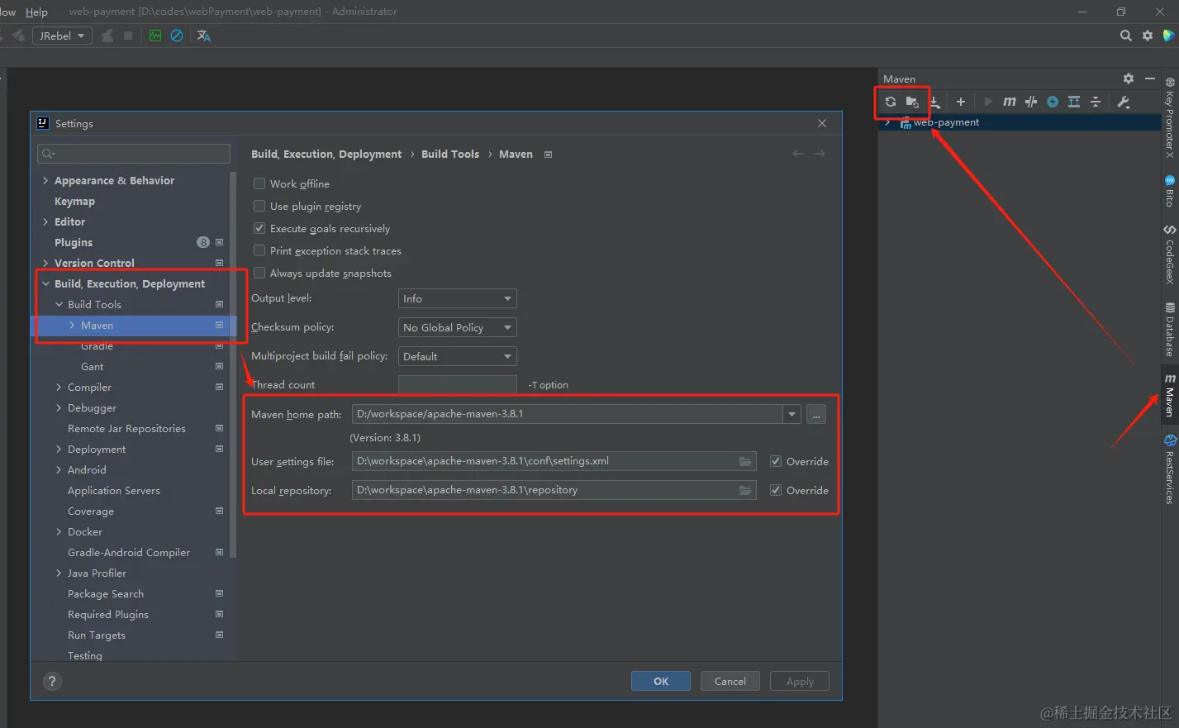Viewport: 1179px width, 728px height.
Task: Hide the Maven tool window
Action: click(x=1150, y=79)
